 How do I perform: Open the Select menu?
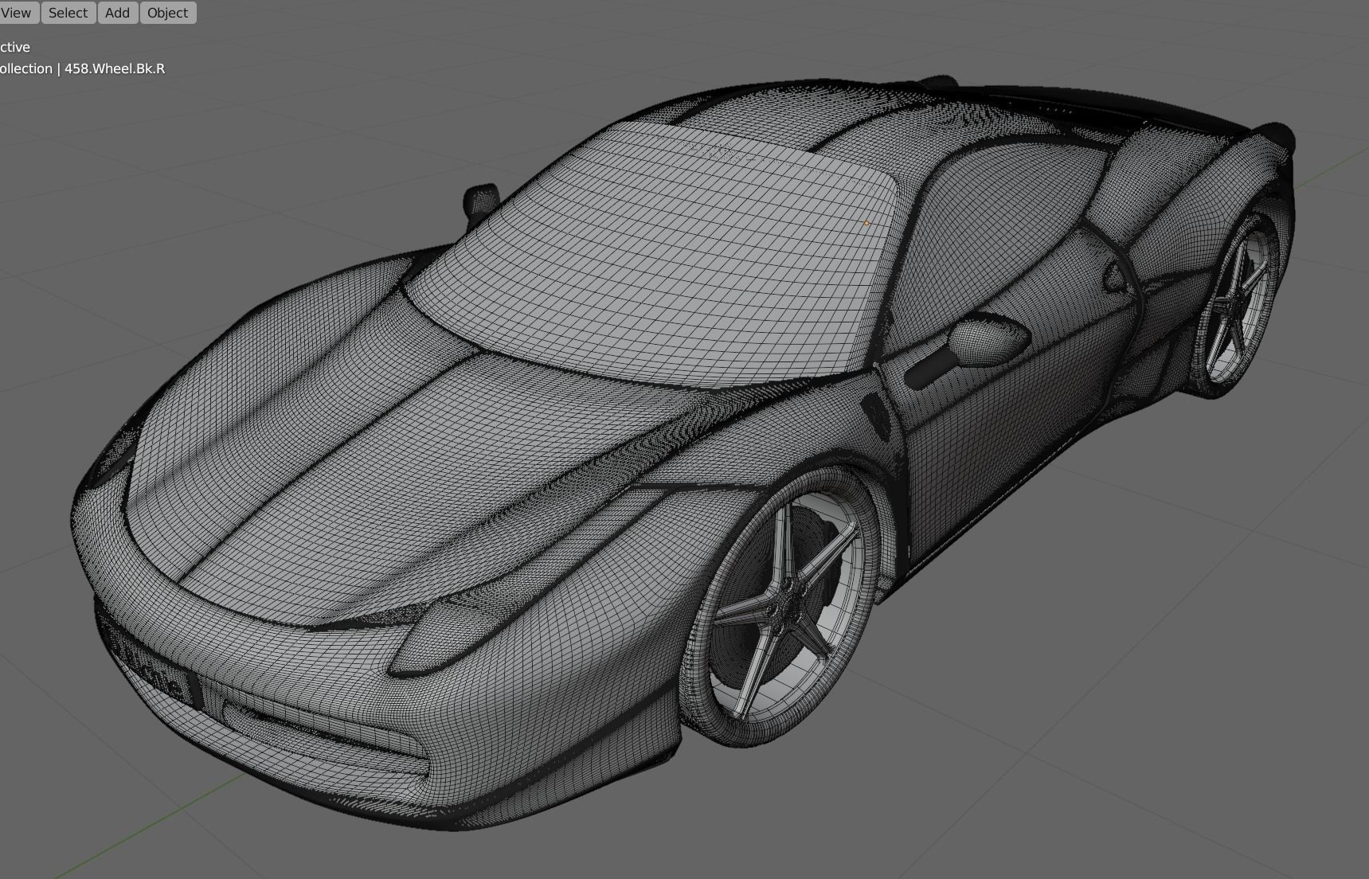click(x=68, y=13)
